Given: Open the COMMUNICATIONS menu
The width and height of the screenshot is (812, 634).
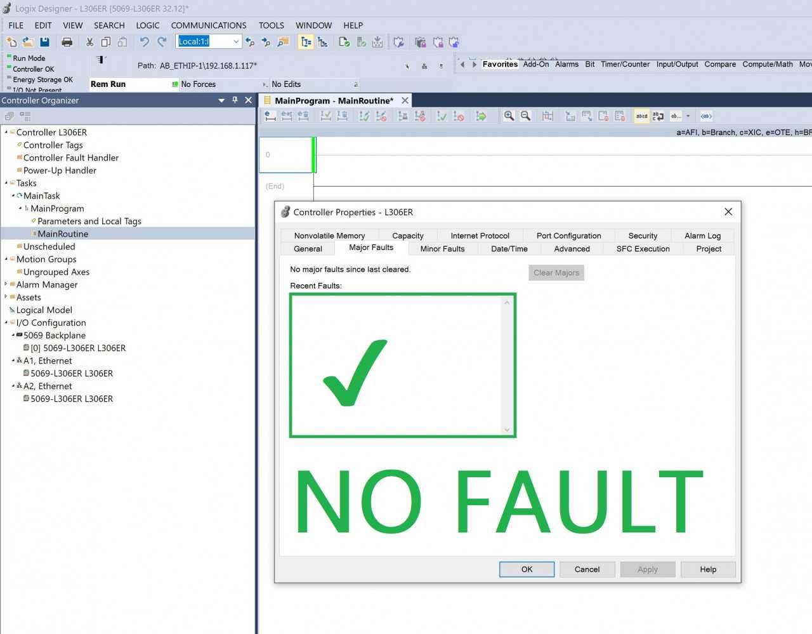Looking at the screenshot, I should click(209, 25).
